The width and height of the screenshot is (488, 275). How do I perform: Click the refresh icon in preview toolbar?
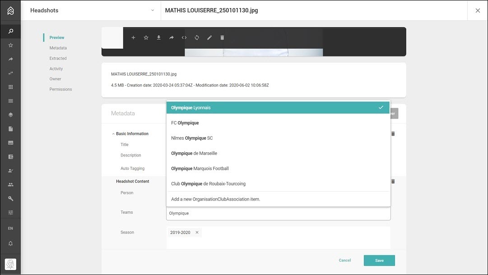click(x=197, y=37)
